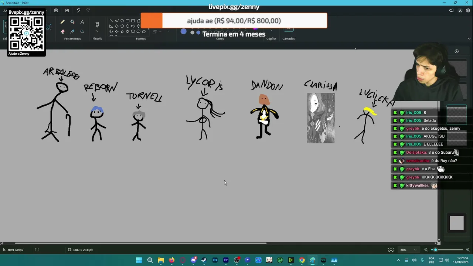Viewport: 473px width, 266px height.
Task: Open the Camadas (Layers) panel
Action: click(x=289, y=30)
